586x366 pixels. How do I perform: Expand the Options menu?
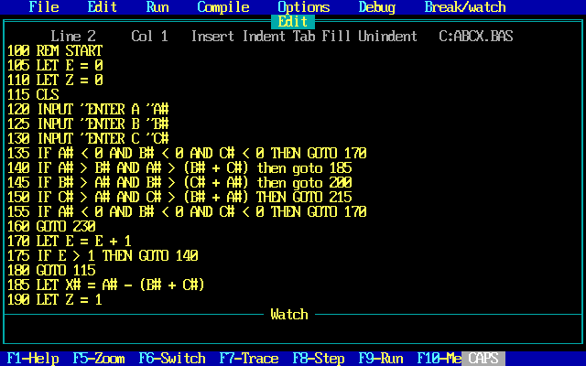coord(303,7)
